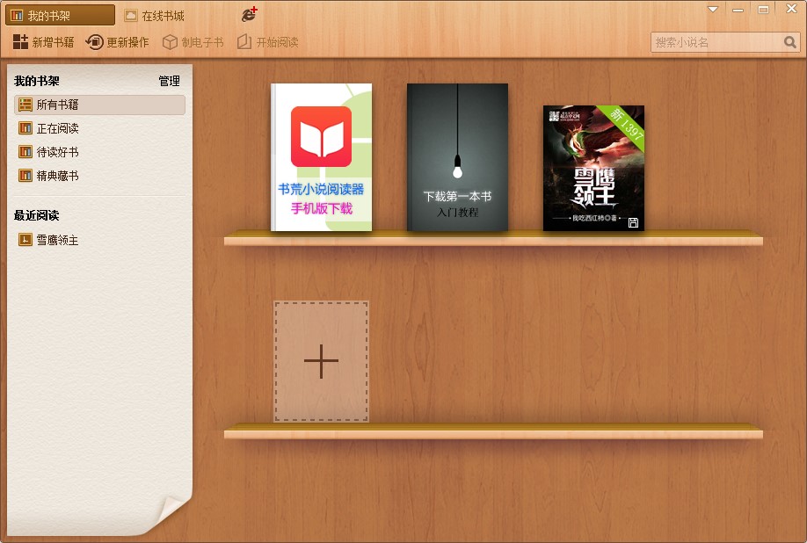Select 所有书籍 in the sidebar
This screenshot has width=807, height=543.
pos(99,105)
